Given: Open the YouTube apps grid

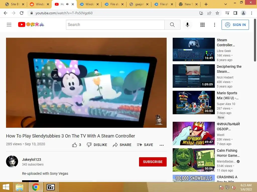Looking at the screenshot, I should click(x=203, y=25).
